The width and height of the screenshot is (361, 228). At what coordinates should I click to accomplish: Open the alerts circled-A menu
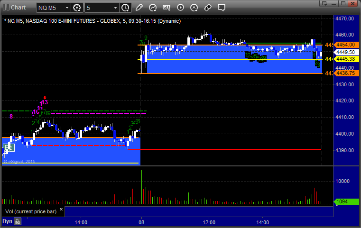pos(194,8)
